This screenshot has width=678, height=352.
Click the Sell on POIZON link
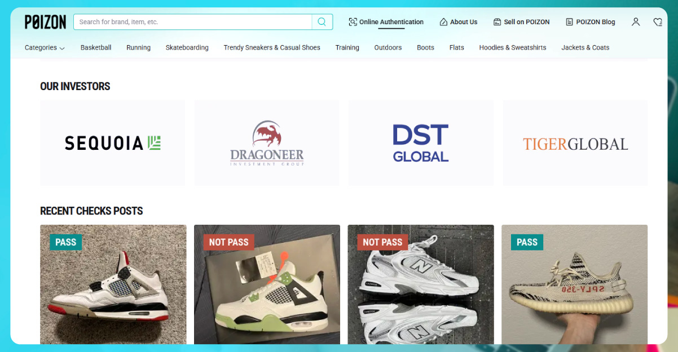[526, 21]
